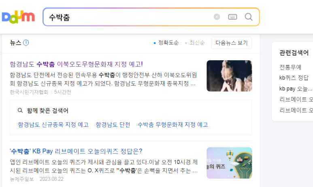The height and width of the screenshot is (187, 313).
Task: Clear the search text with the X icon
Action: 217,17
